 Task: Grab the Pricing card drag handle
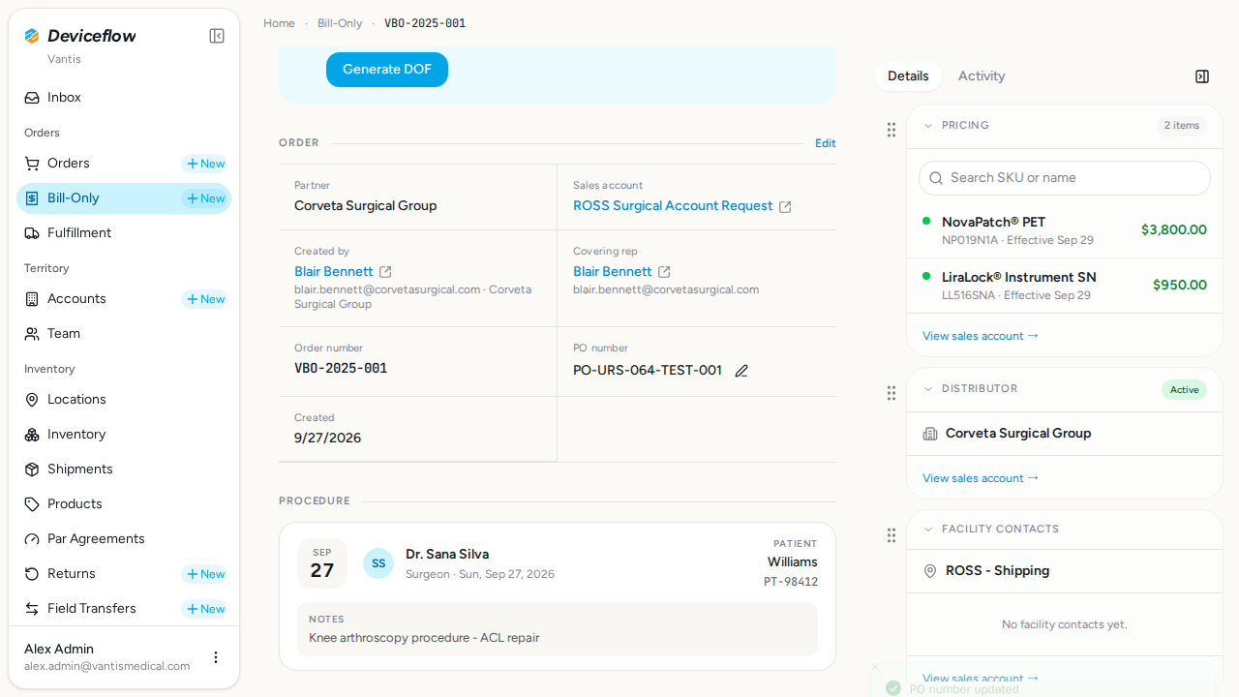[x=891, y=130]
